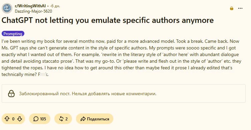Open the 105 comments count
The height and width of the screenshot is (130, 251).
tap(43, 119)
